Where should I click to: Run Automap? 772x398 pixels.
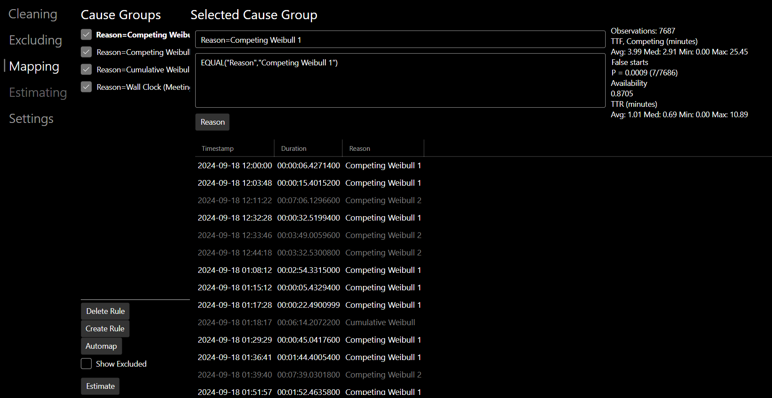(101, 346)
